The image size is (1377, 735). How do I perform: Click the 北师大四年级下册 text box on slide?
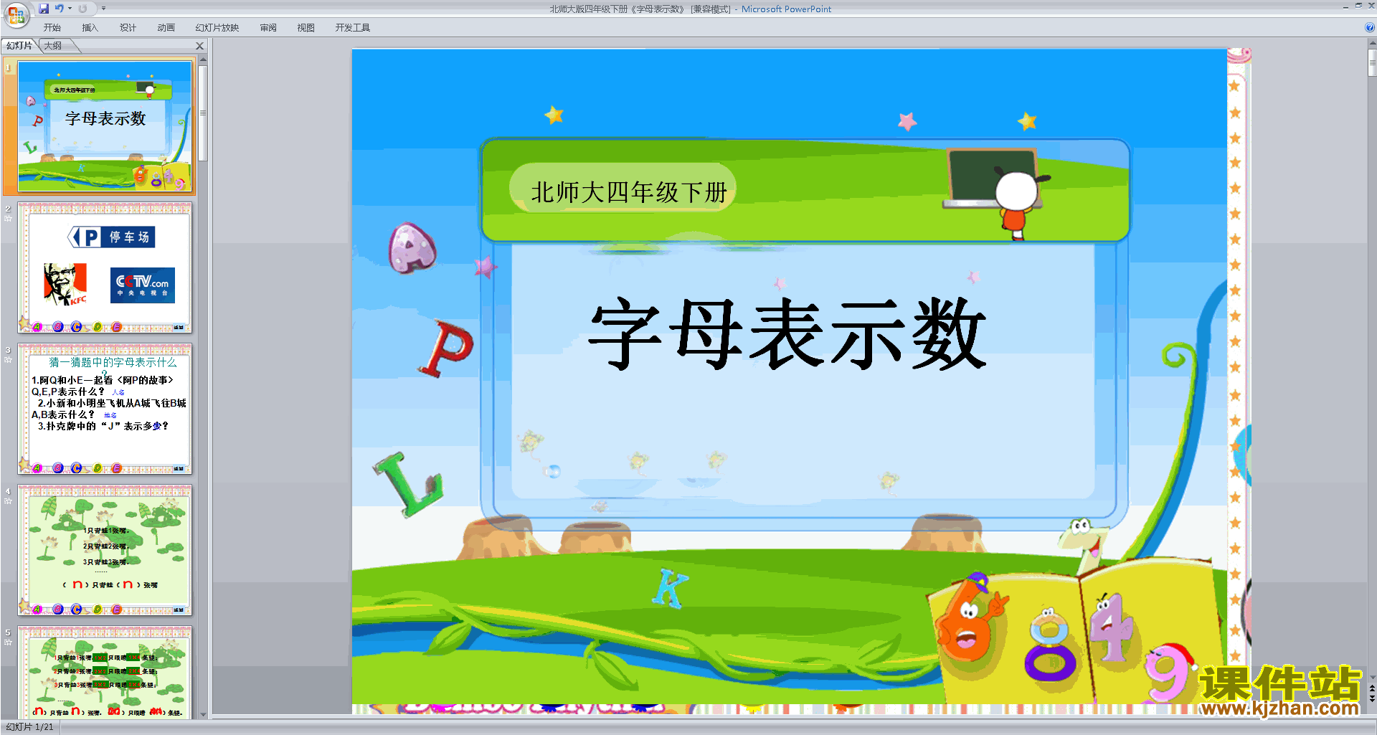(x=629, y=192)
